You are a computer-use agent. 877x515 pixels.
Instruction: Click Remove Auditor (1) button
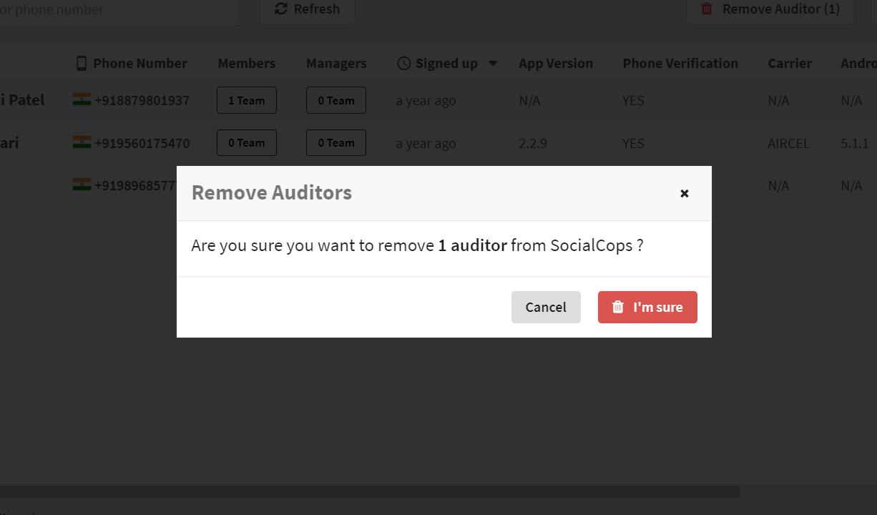click(770, 9)
